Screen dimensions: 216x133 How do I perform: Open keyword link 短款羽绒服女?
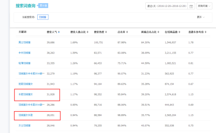click(x=26, y=84)
